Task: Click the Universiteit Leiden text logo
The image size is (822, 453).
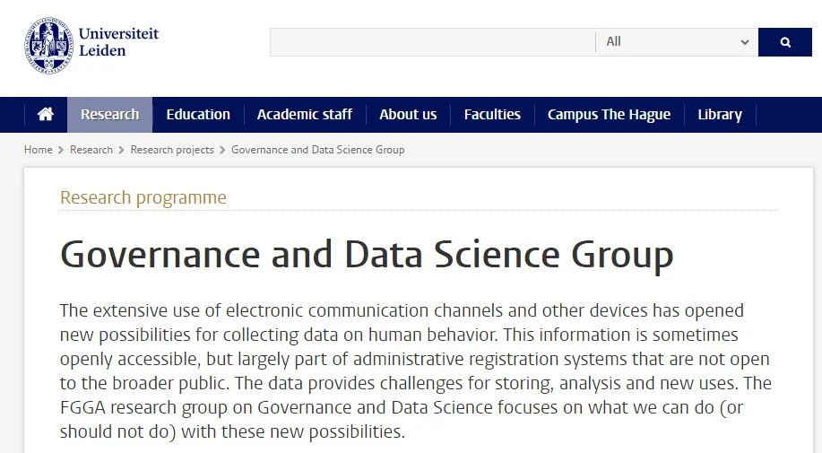Action: point(118,42)
